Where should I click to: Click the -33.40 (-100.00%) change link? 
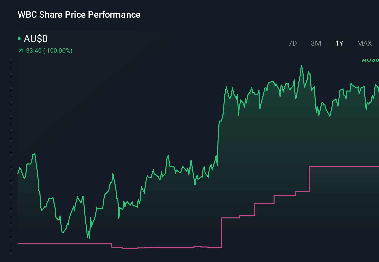click(48, 50)
